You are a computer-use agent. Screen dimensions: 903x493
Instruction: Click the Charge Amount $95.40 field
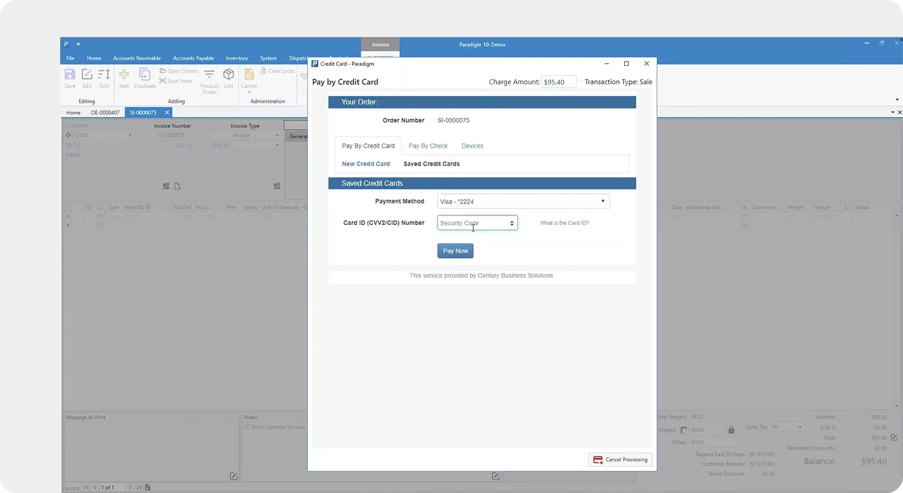[x=559, y=82]
